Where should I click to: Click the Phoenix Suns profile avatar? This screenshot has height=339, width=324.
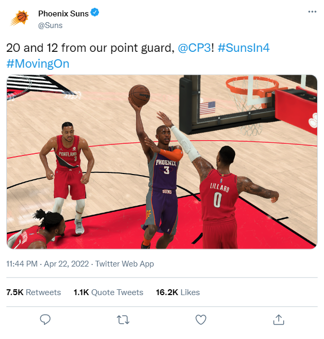point(20,18)
